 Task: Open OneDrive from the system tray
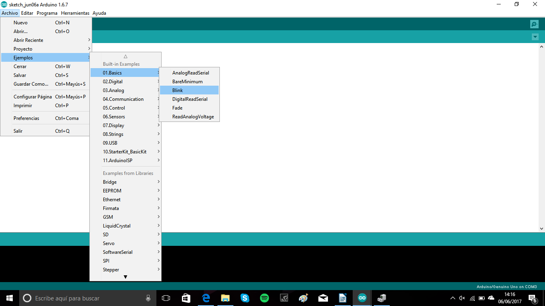491,298
